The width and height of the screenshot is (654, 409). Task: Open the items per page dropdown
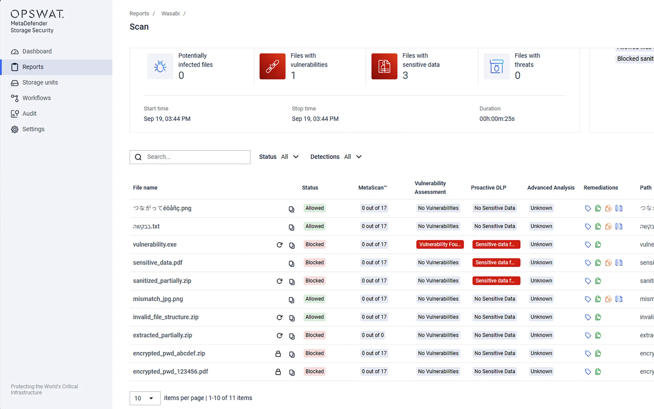click(144, 398)
